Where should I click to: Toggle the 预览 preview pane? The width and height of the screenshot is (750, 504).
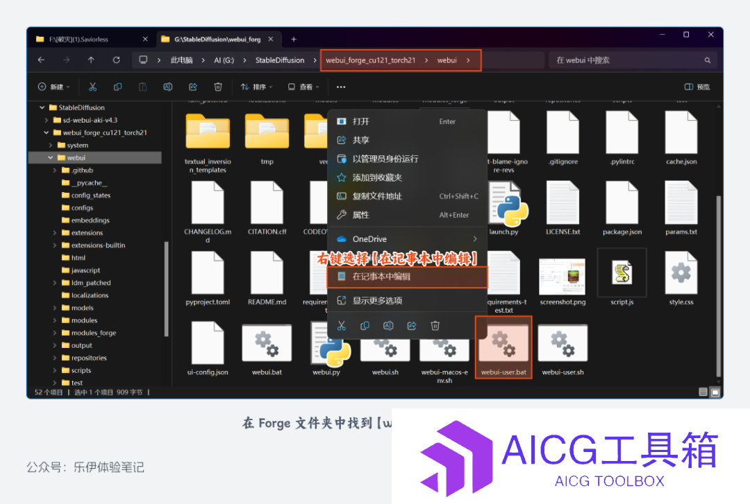(697, 87)
